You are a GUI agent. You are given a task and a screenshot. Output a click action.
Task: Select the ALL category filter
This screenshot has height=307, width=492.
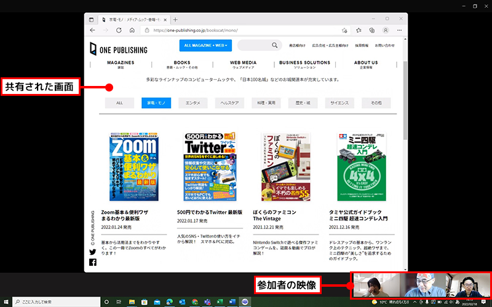click(119, 103)
